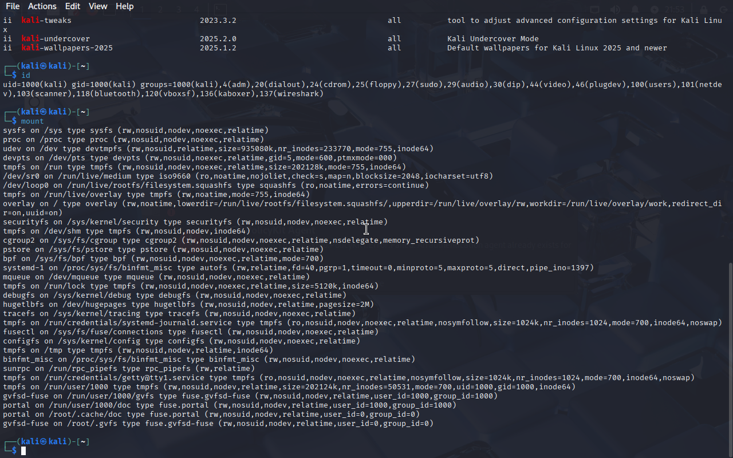Click version number '2025.1.2'
The image size is (733, 458).
point(218,48)
